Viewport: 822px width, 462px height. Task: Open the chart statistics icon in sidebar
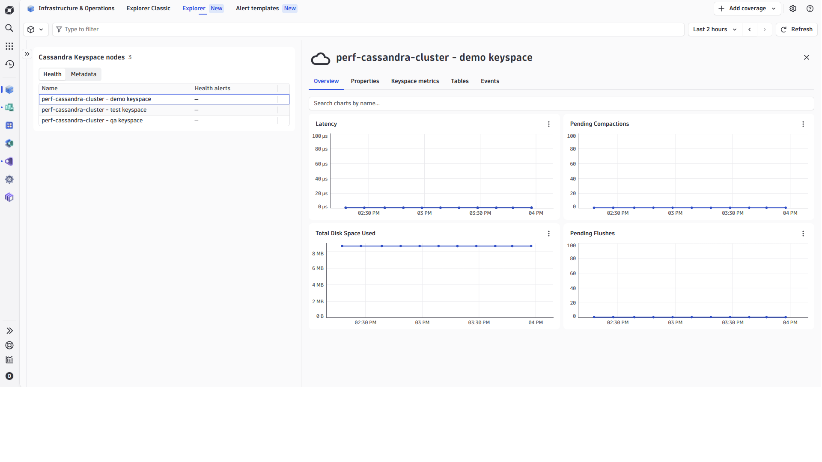(x=9, y=360)
